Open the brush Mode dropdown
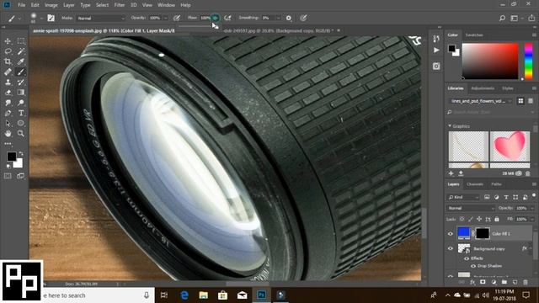The width and height of the screenshot is (539, 303). (101, 18)
